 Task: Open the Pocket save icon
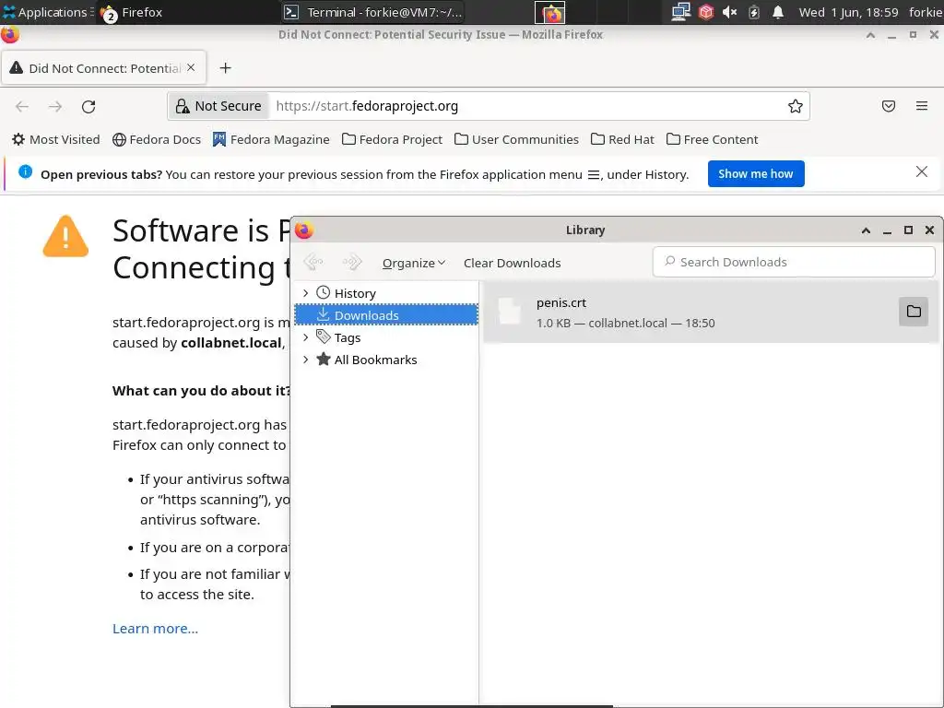889,107
